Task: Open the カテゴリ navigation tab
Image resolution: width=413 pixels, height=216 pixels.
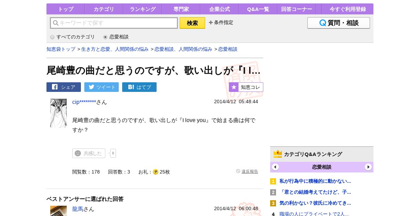Action: pyautogui.click(x=104, y=9)
